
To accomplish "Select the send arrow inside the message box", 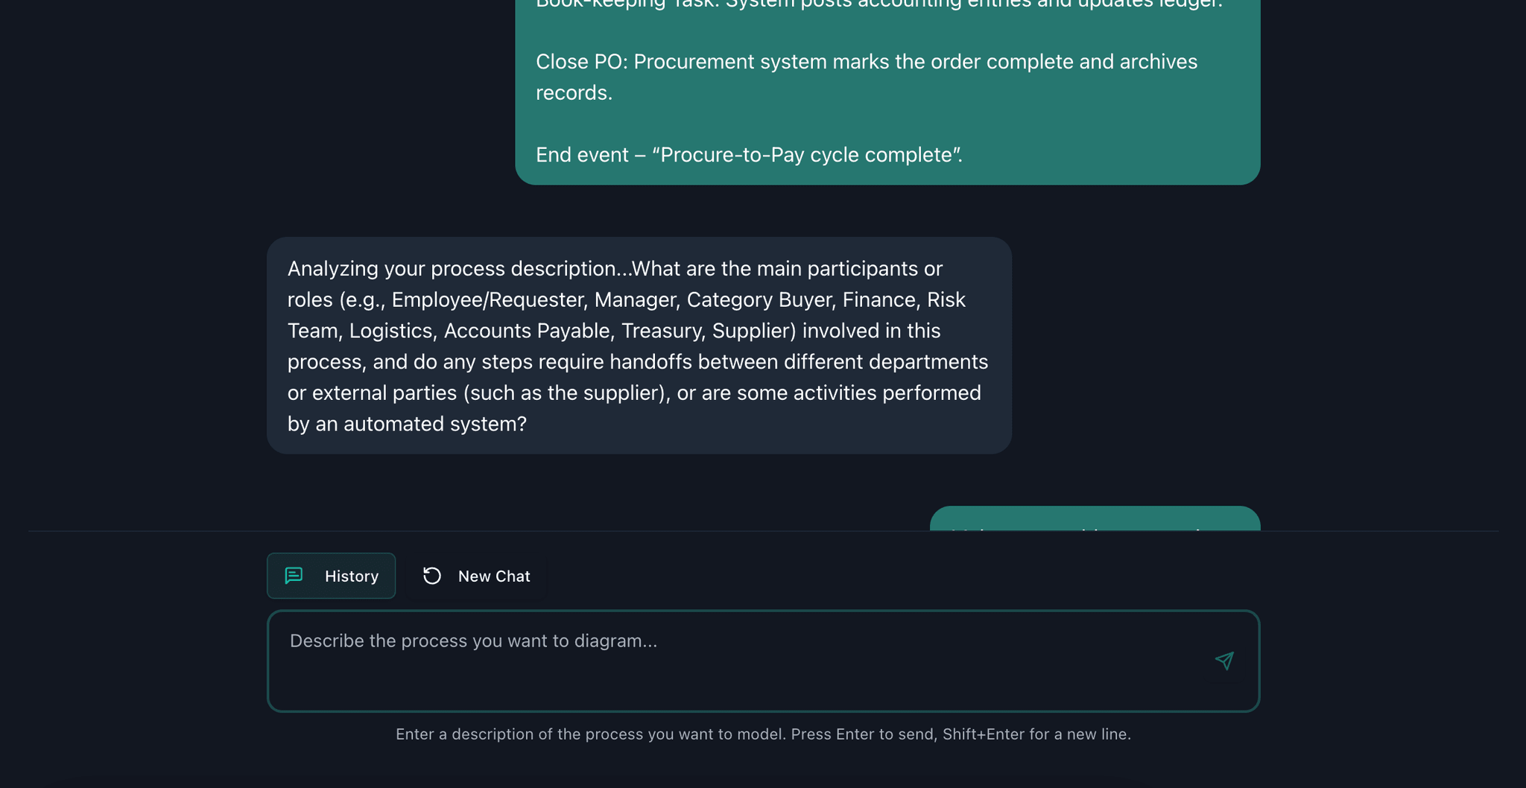I will click(1224, 661).
